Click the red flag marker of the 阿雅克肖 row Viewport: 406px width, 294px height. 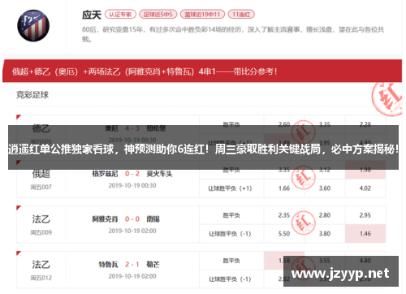(19, 208)
